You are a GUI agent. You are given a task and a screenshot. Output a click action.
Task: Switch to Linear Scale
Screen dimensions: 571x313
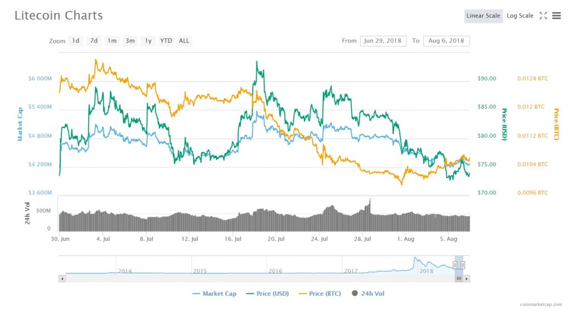click(x=483, y=16)
